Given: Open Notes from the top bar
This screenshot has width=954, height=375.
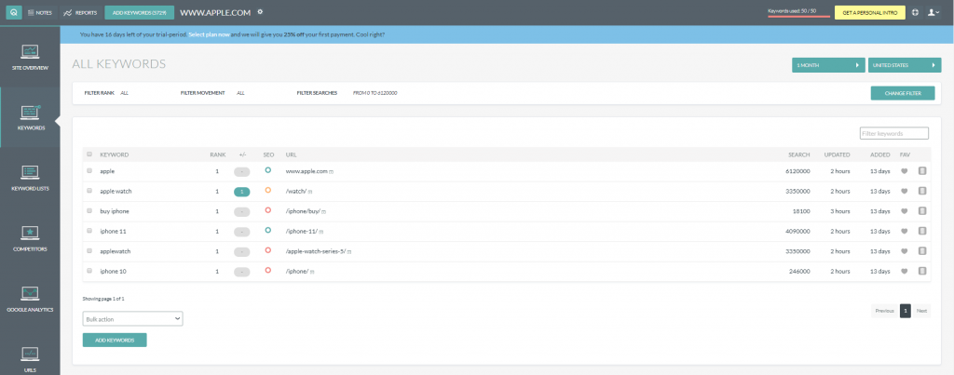Looking at the screenshot, I should pos(41,12).
